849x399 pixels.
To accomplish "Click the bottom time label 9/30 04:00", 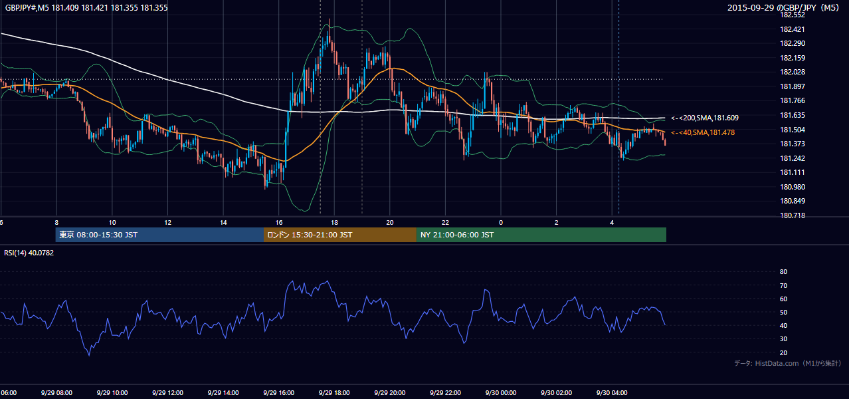I will point(612,393).
